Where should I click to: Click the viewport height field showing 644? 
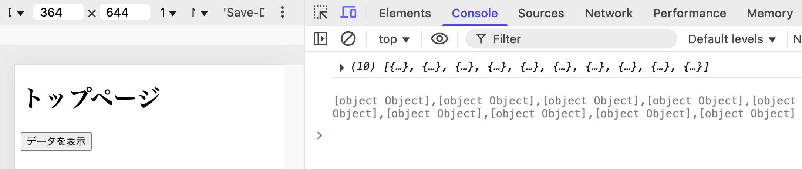[124, 13]
